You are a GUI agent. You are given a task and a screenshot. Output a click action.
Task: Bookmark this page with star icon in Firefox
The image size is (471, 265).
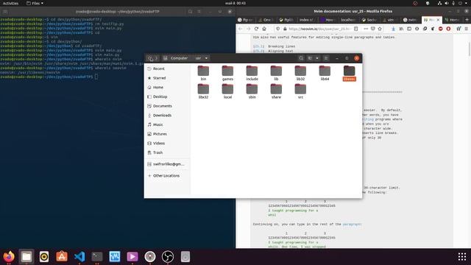[380, 29]
